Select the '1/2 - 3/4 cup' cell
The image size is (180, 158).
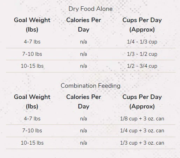point(142,66)
